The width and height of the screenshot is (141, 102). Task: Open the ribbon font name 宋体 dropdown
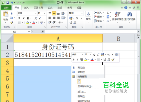pyautogui.click(x=36, y=13)
